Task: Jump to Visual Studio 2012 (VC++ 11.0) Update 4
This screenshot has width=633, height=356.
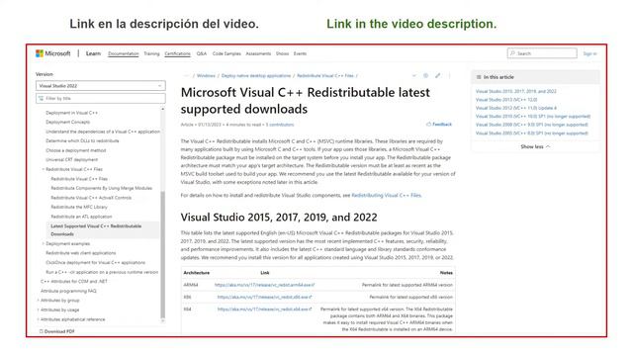Action: 516,108
